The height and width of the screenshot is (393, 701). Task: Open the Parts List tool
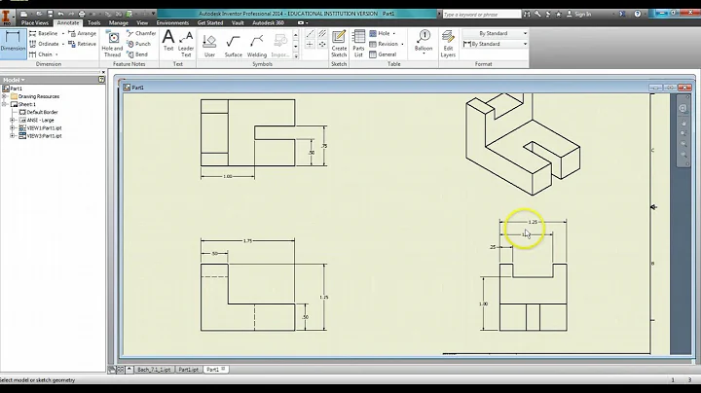(x=358, y=44)
